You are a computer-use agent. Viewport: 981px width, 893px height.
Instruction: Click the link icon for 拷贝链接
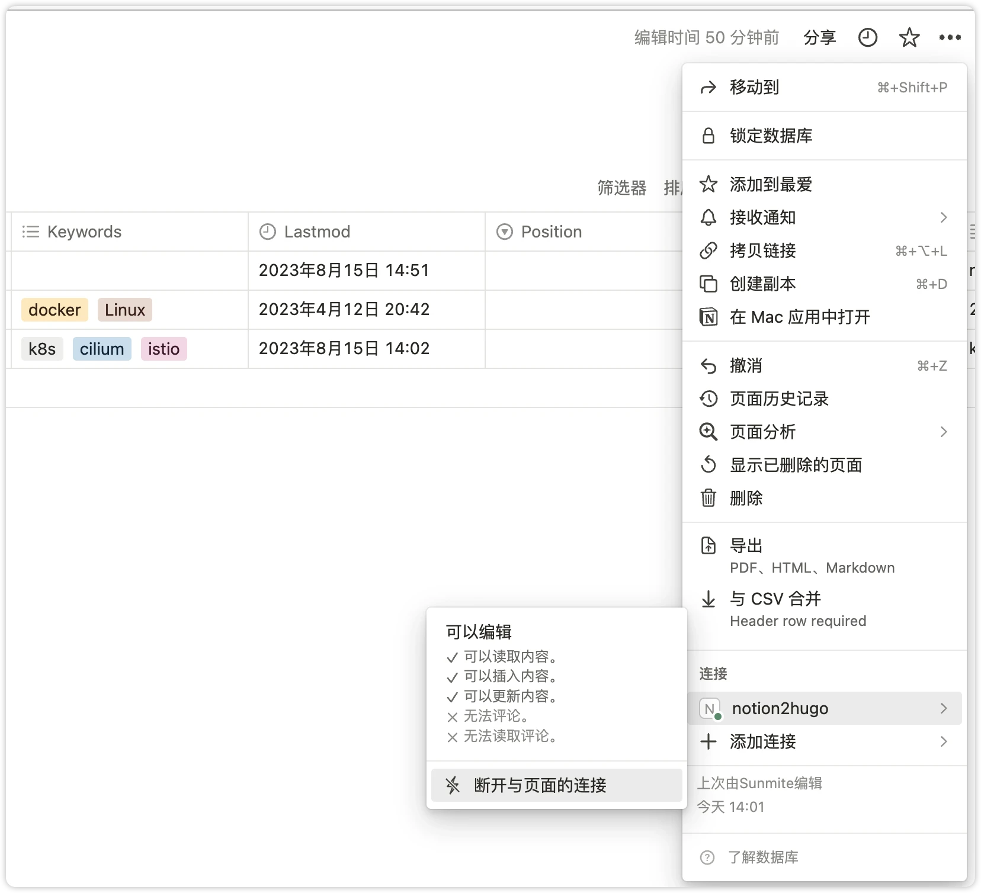[x=708, y=251]
